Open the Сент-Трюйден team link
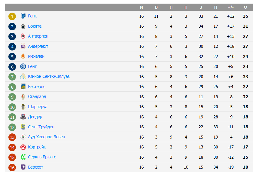 tap(41, 127)
